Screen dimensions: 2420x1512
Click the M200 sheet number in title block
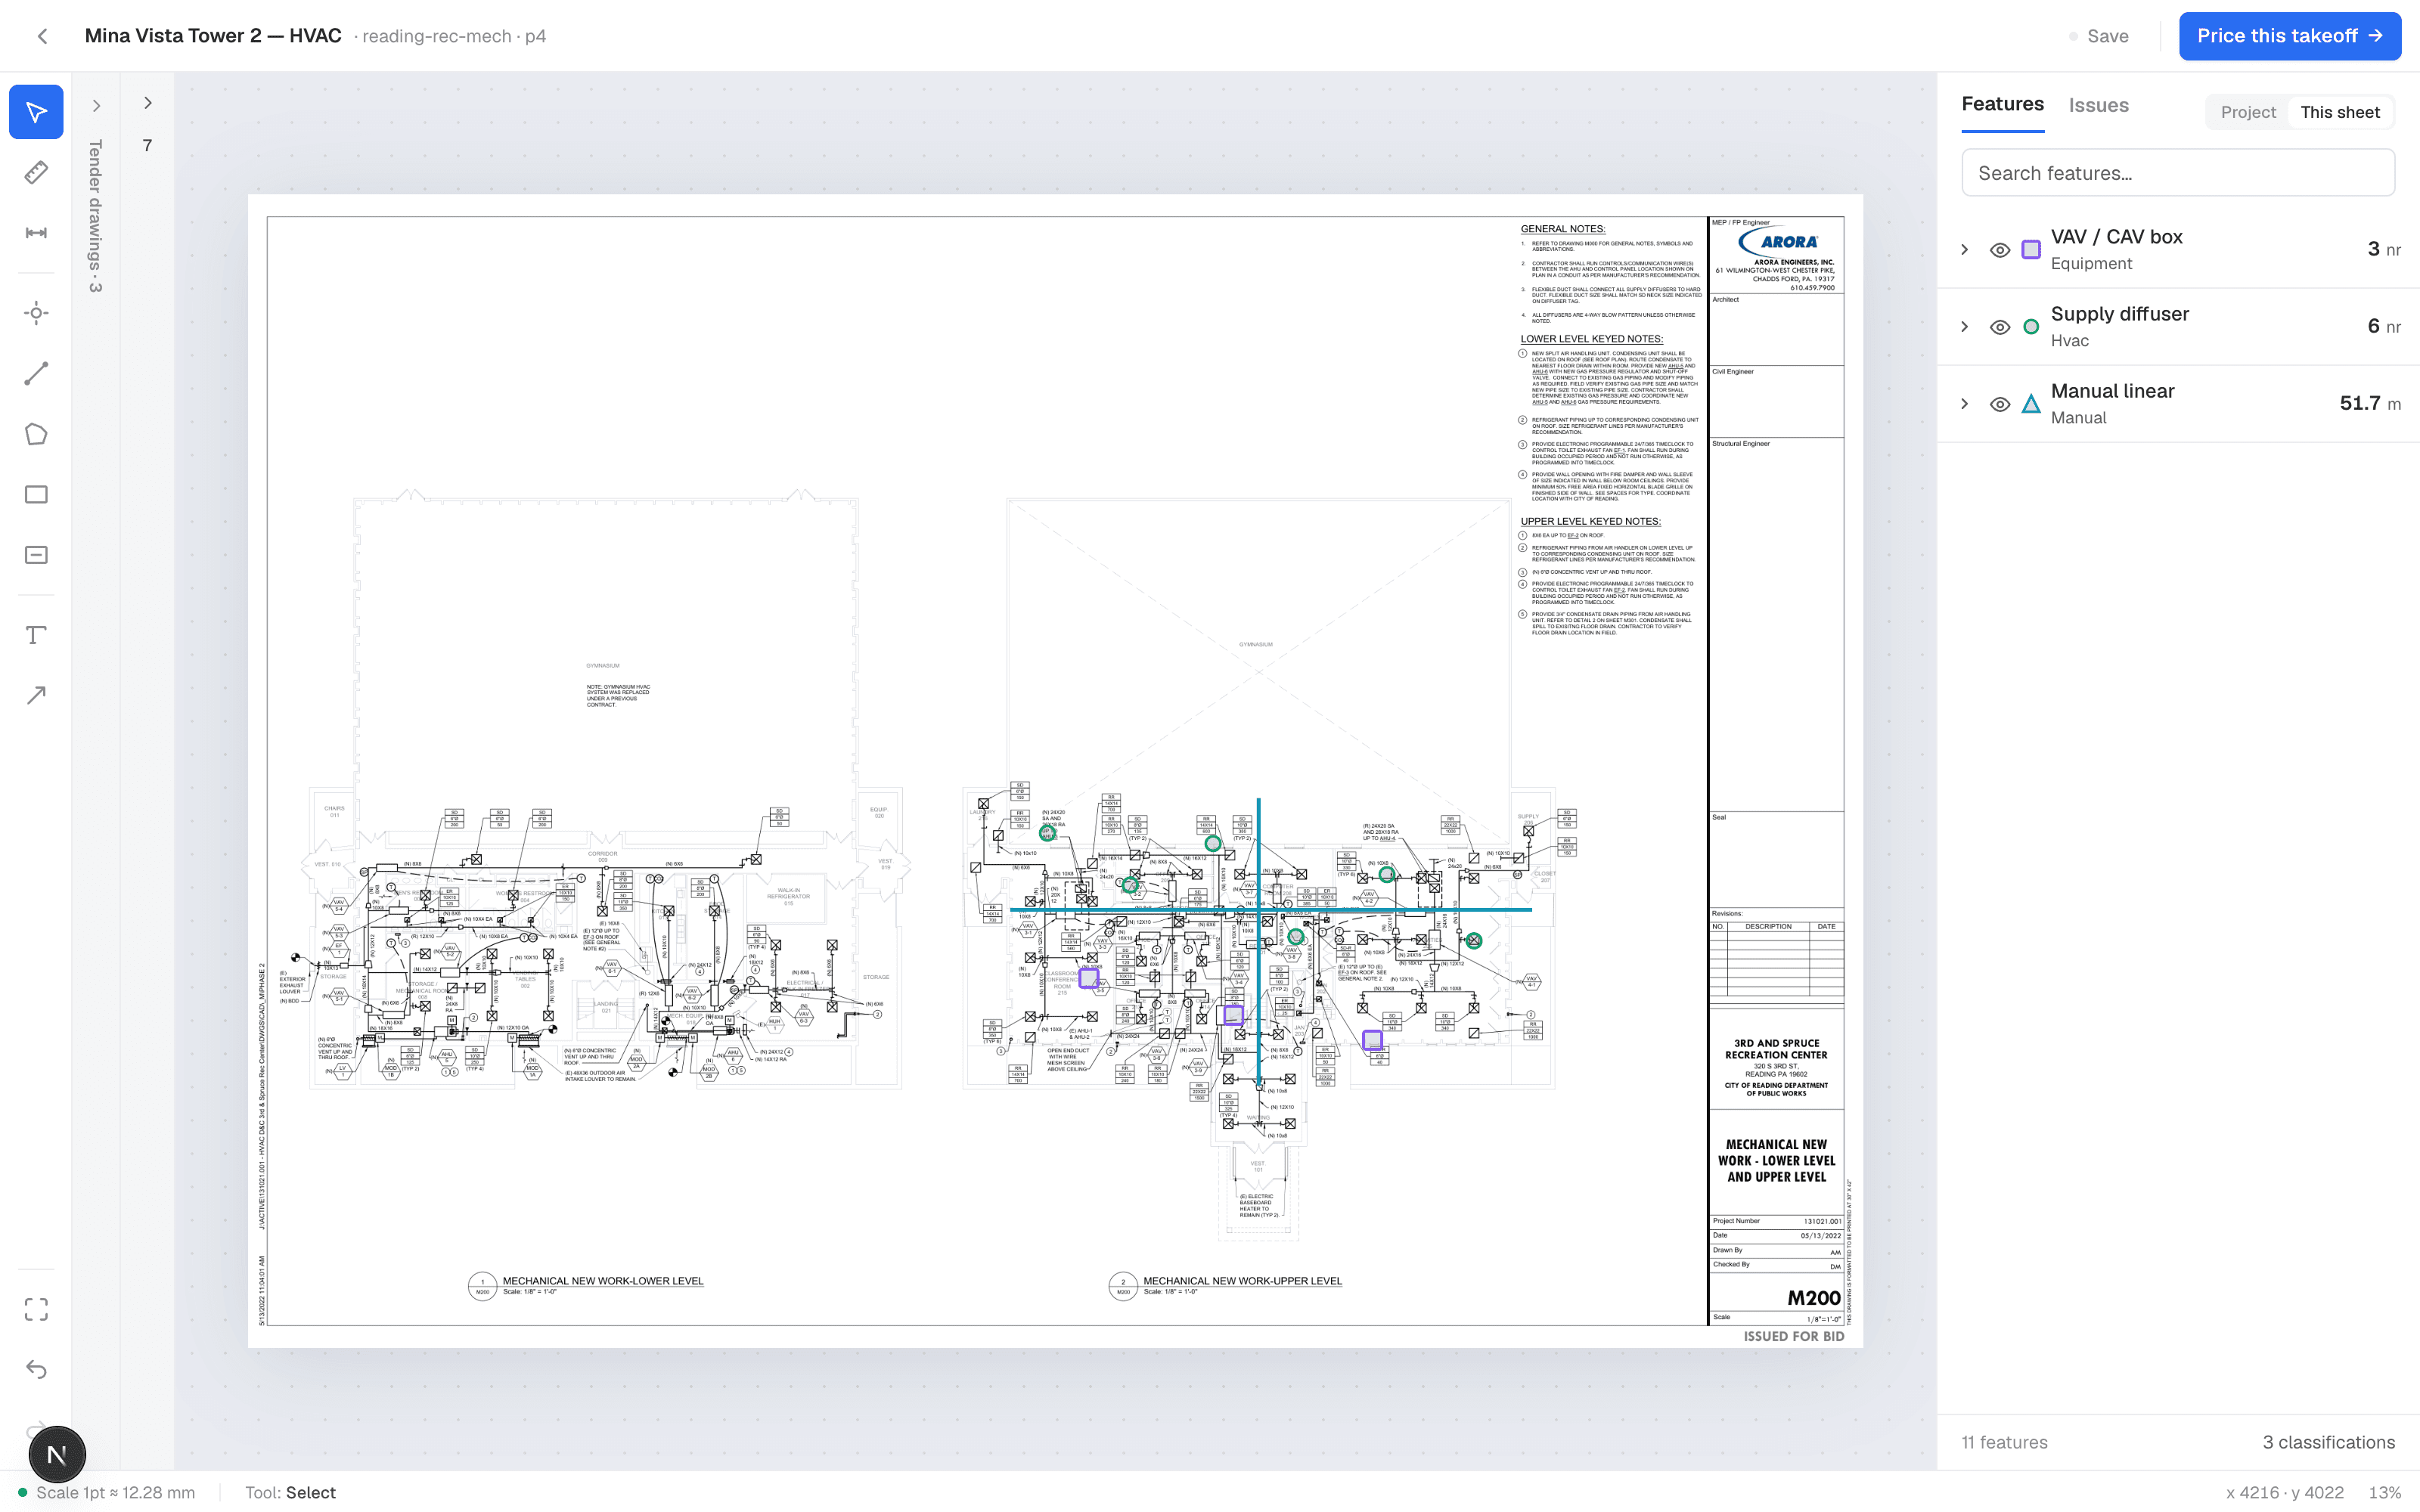(x=1813, y=1298)
